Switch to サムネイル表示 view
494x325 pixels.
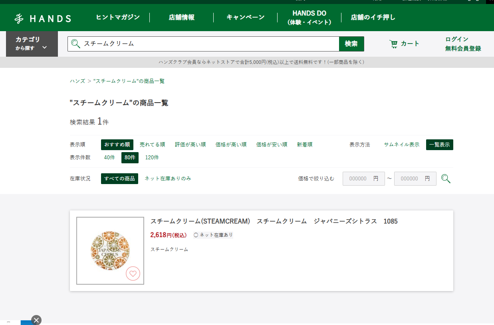pos(401,145)
